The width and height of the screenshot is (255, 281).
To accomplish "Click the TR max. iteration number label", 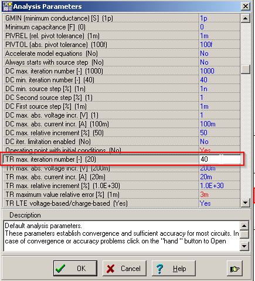I will [x=50, y=159].
